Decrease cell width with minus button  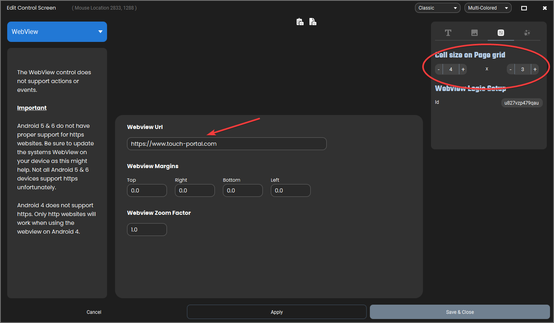pyautogui.click(x=439, y=69)
